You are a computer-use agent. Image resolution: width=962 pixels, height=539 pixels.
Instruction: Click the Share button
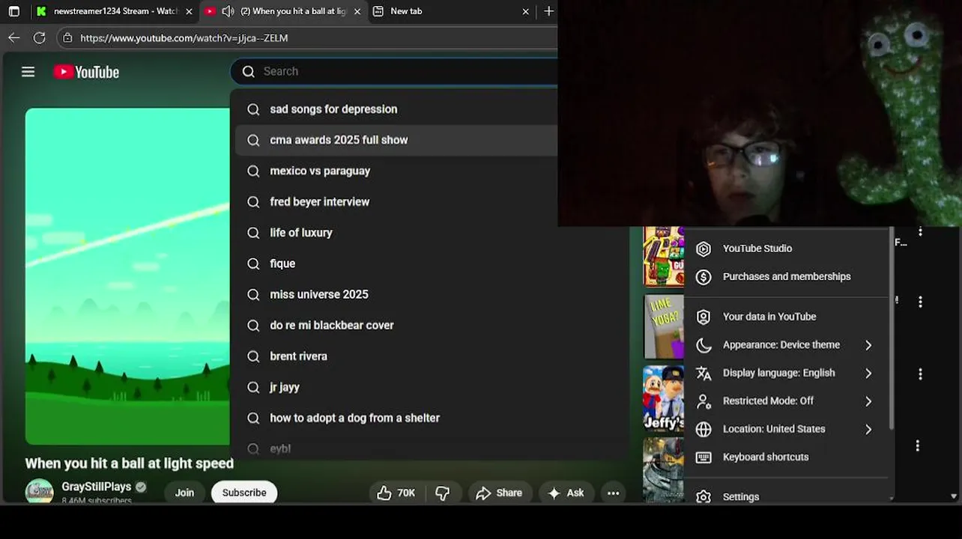[x=499, y=493]
